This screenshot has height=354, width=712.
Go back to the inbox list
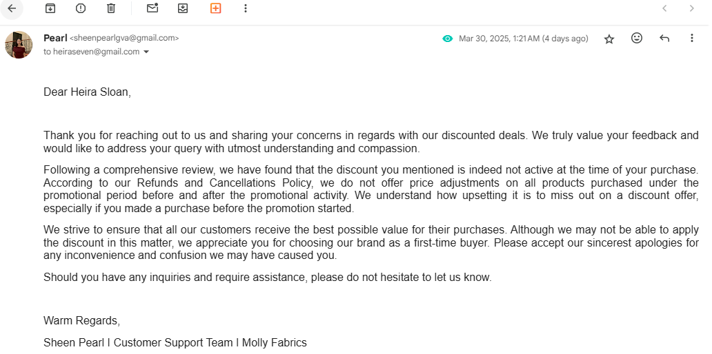click(12, 8)
